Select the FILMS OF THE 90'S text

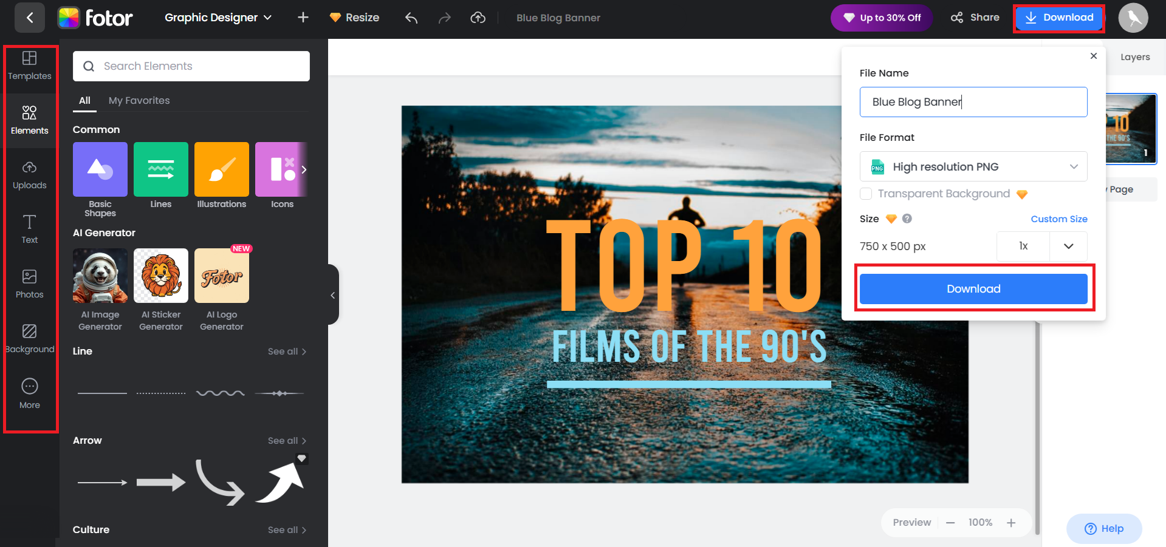(689, 347)
